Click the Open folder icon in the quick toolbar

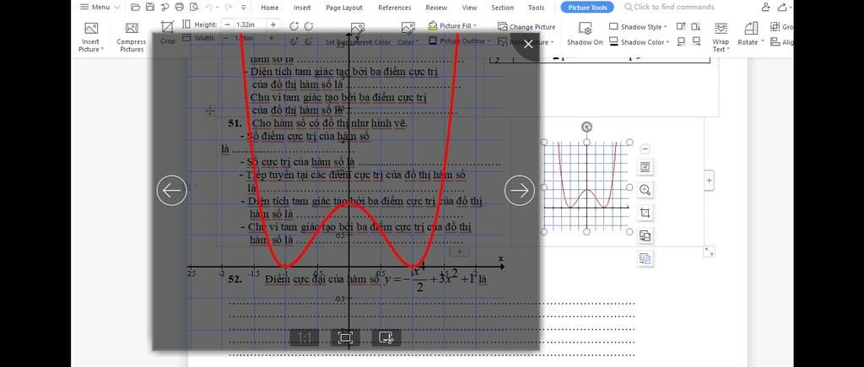click(135, 7)
